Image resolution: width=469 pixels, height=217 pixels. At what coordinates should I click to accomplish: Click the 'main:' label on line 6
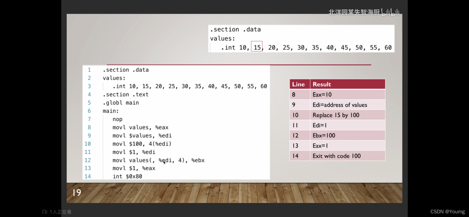point(110,111)
